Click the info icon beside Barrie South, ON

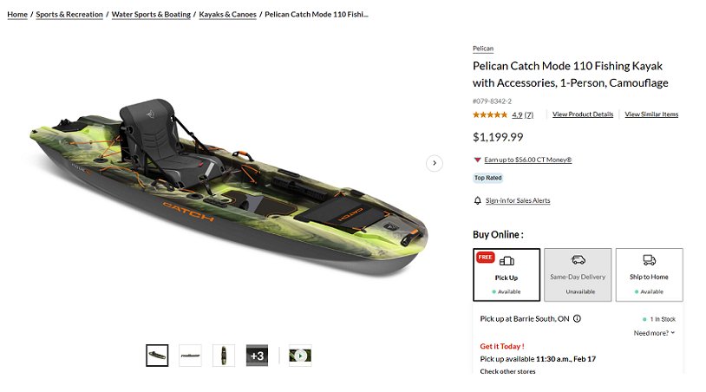coord(578,318)
